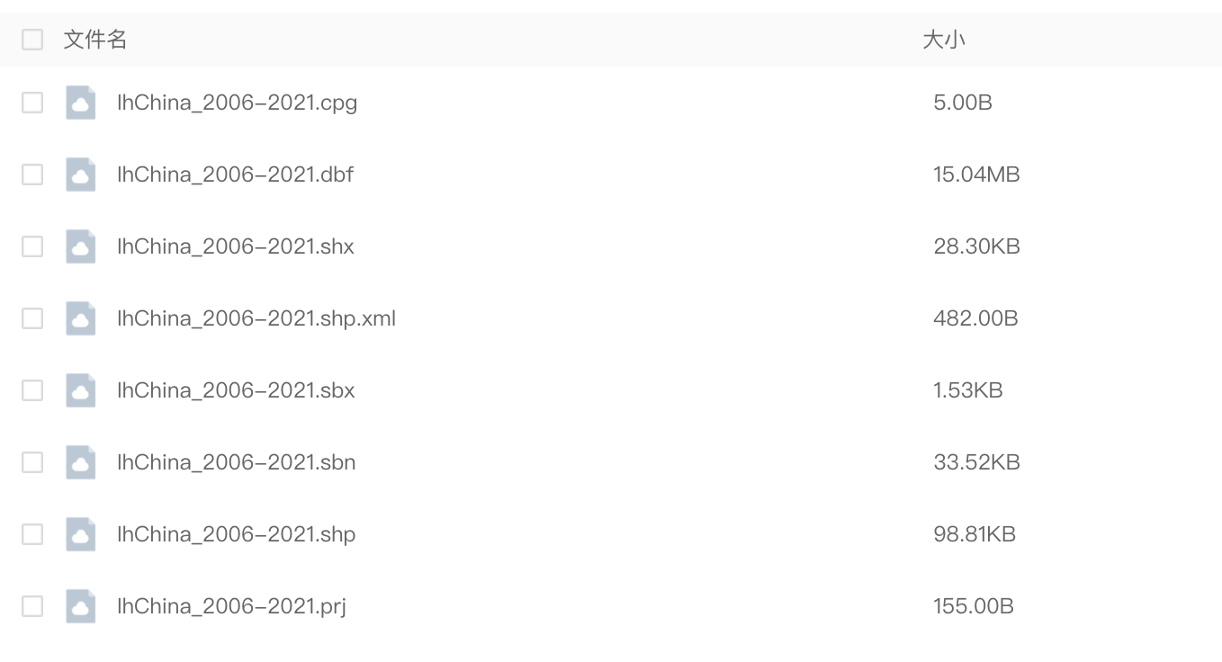
Task: Click the cloud file icon for lhChina_2006-2021.cpg
Action: [81, 103]
